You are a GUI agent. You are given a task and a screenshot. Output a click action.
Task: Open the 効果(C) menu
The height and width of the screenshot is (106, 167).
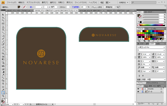tap(61, 2)
